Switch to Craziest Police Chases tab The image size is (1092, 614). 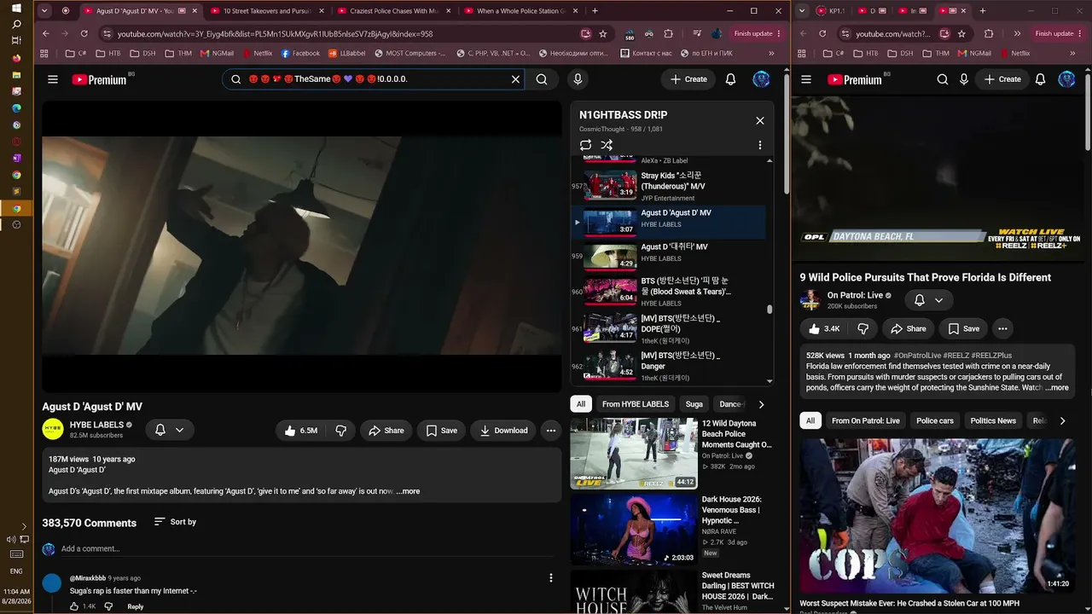point(393,11)
